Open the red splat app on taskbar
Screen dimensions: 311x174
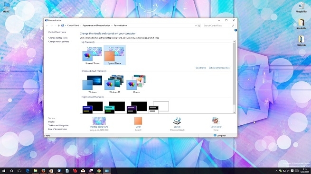(75, 171)
